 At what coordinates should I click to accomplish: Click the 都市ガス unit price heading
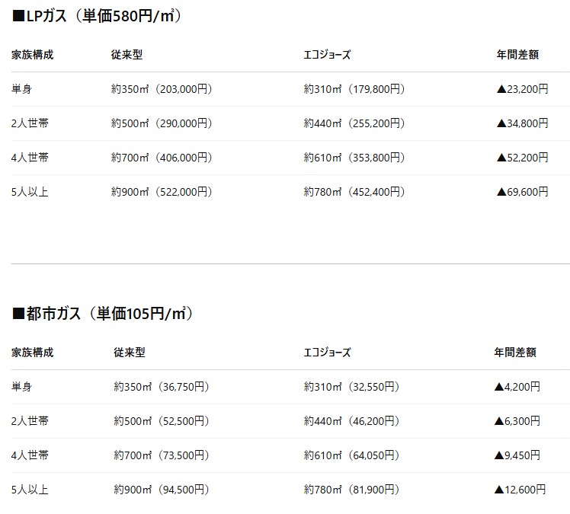pyautogui.click(x=103, y=313)
